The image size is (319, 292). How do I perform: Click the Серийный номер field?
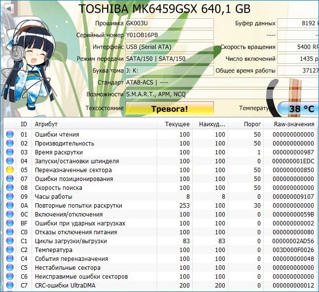(x=170, y=35)
